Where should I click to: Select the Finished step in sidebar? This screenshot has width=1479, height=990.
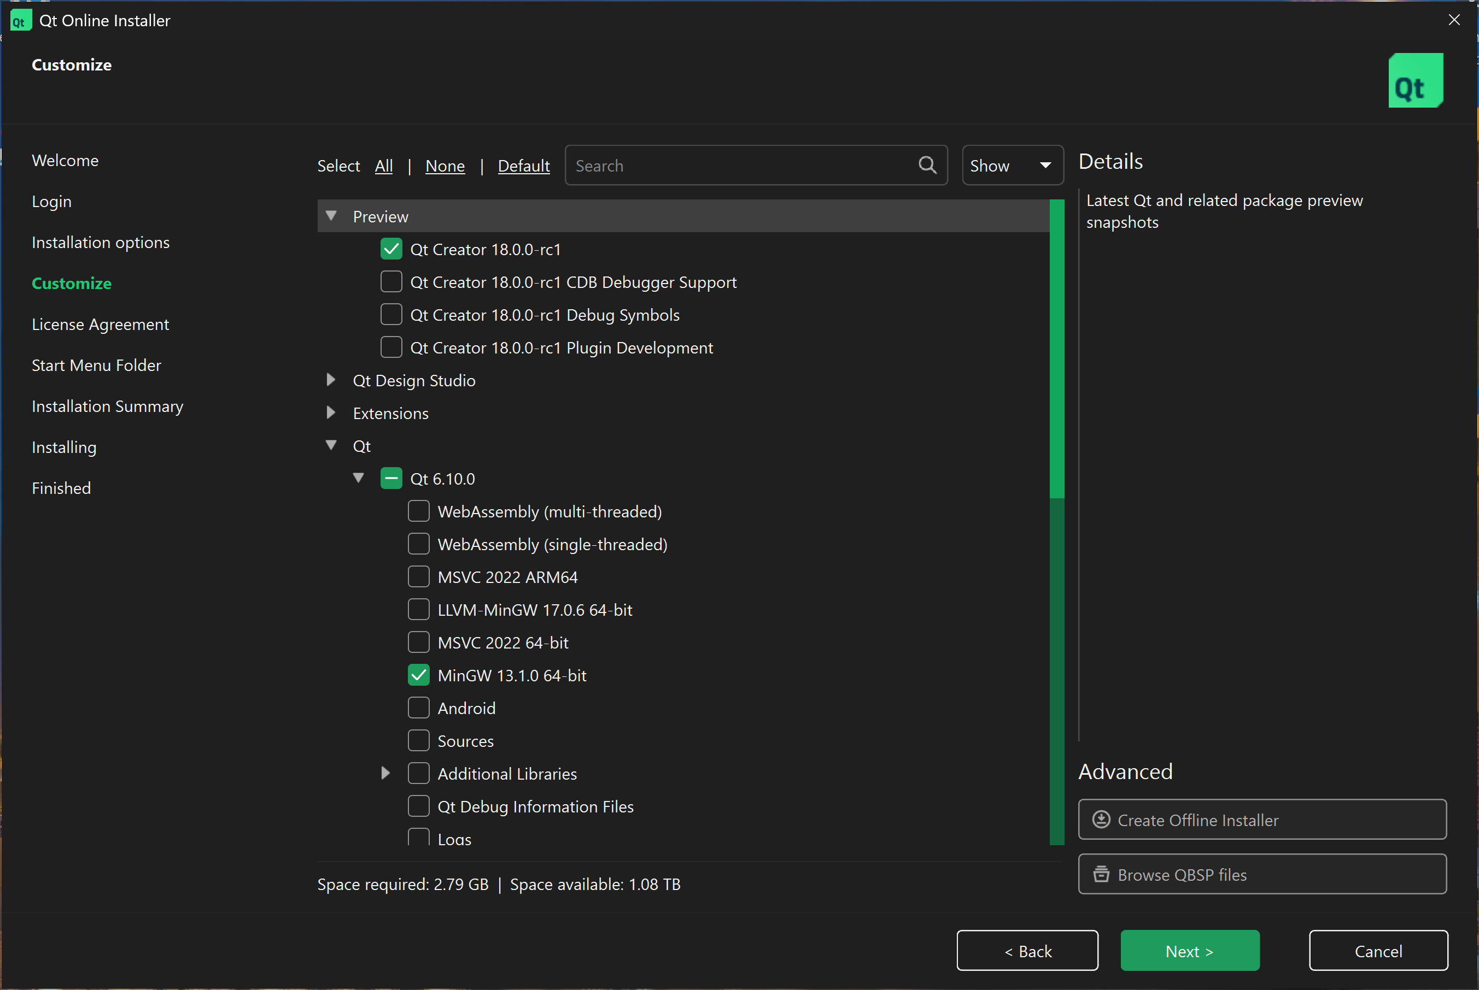(61, 488)
